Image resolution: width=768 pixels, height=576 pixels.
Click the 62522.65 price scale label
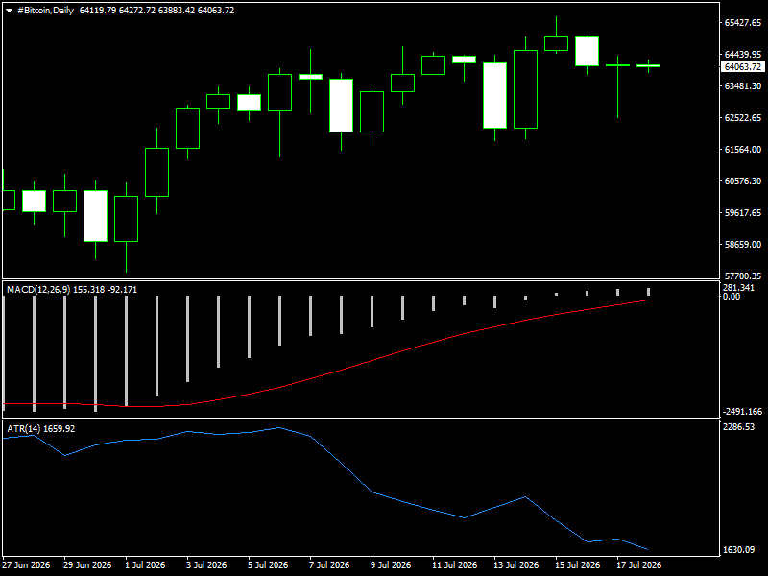pos(742,117)
